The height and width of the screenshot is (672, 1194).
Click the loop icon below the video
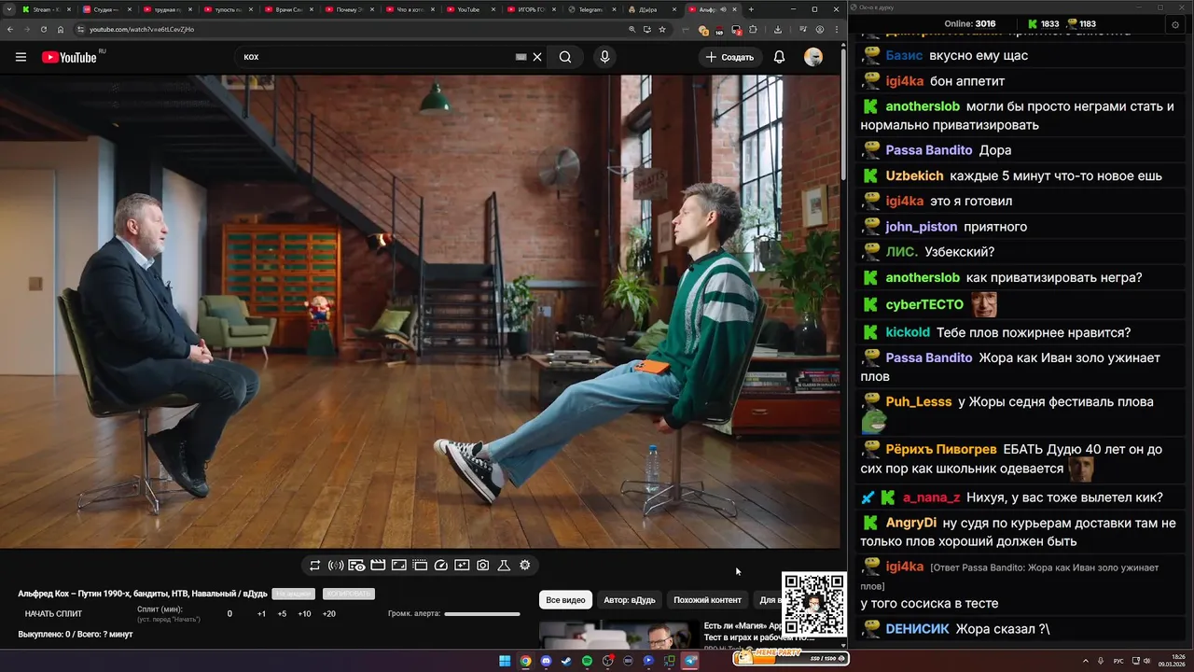coord(315,565)
